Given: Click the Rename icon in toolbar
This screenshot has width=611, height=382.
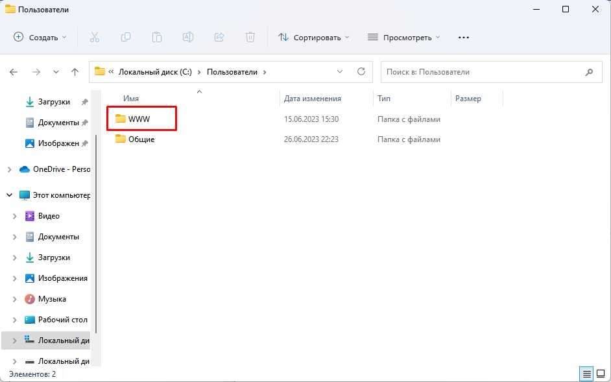Looking at the screenshot, I should tap(187, 37).
